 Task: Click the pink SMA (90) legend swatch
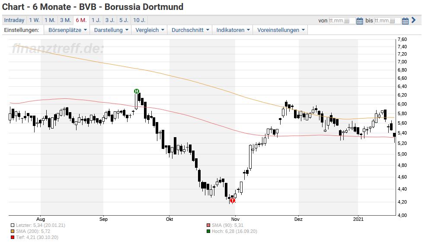tap(208, 225)
